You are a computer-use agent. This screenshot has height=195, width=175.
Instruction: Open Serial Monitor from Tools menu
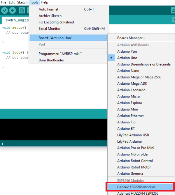click(69, 29)
